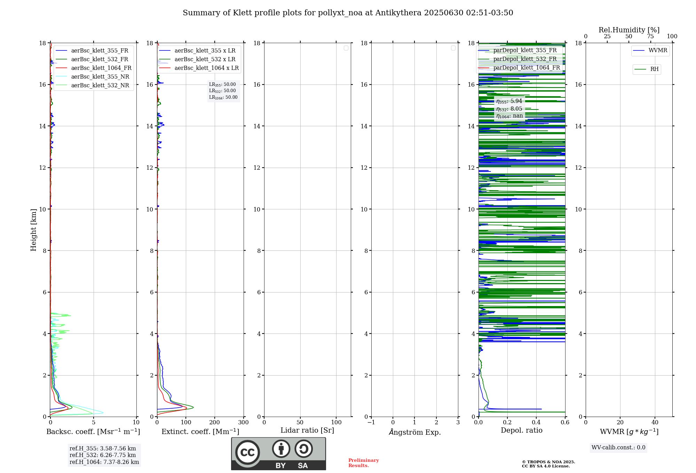Click the Ångström Exp. axis label
696x473 pixels.
tap(415, 432)
